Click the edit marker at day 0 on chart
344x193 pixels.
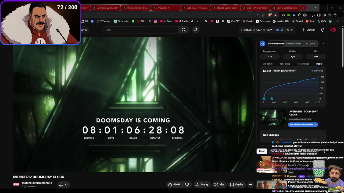(264, 99)
